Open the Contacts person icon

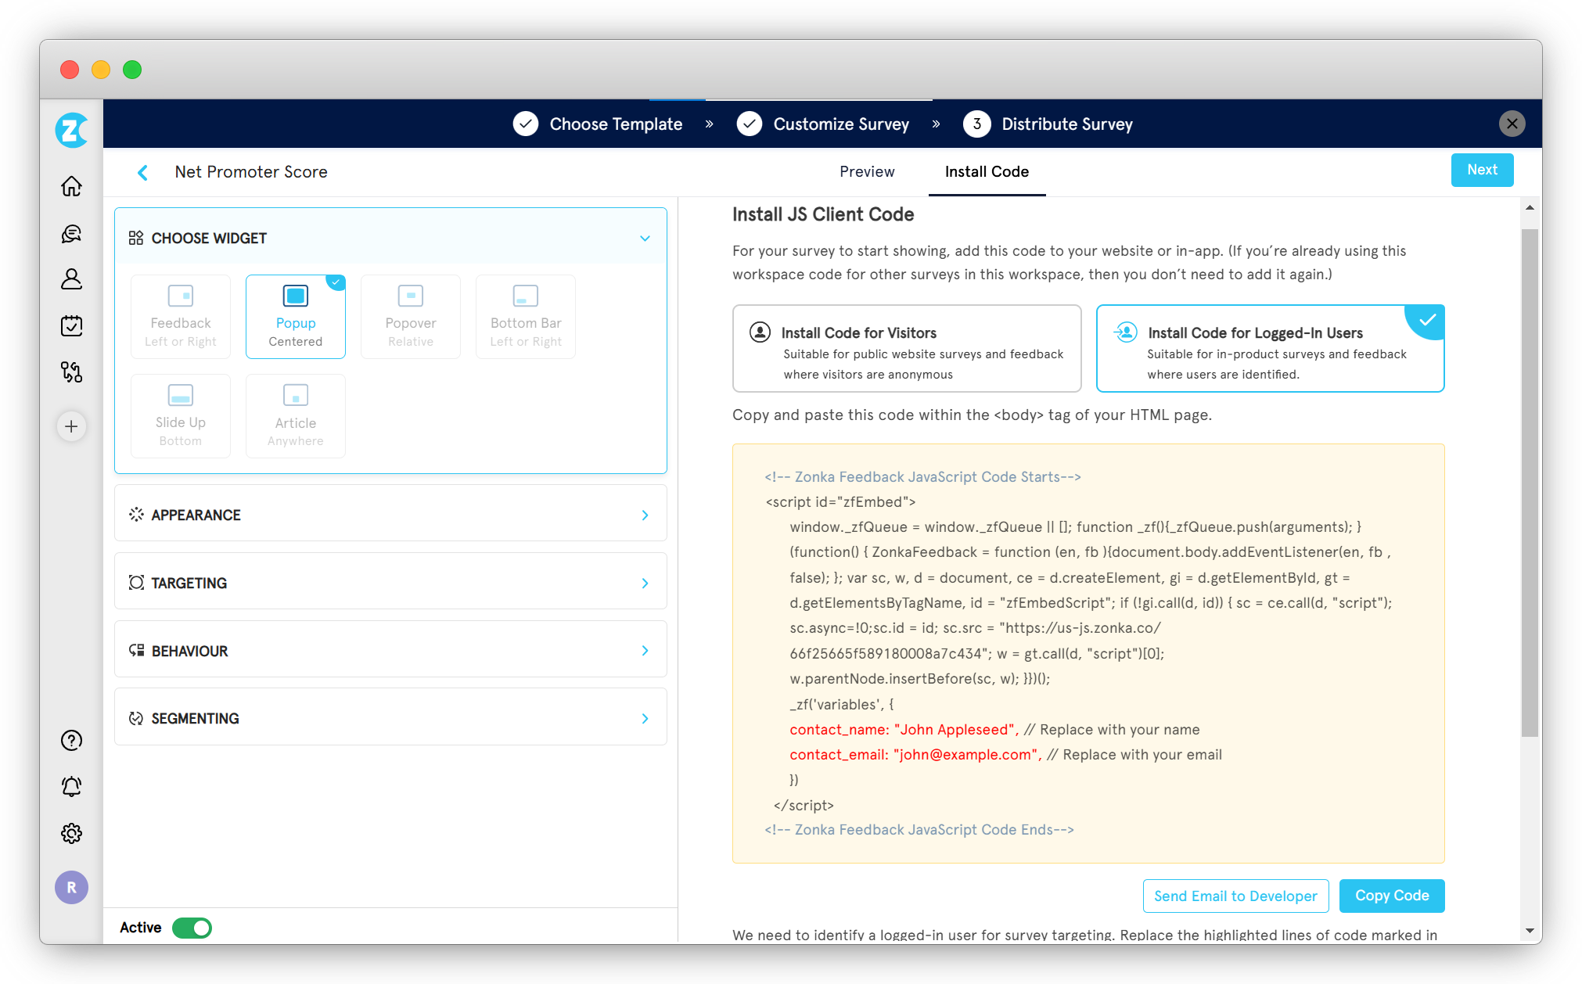click(71, 279)
